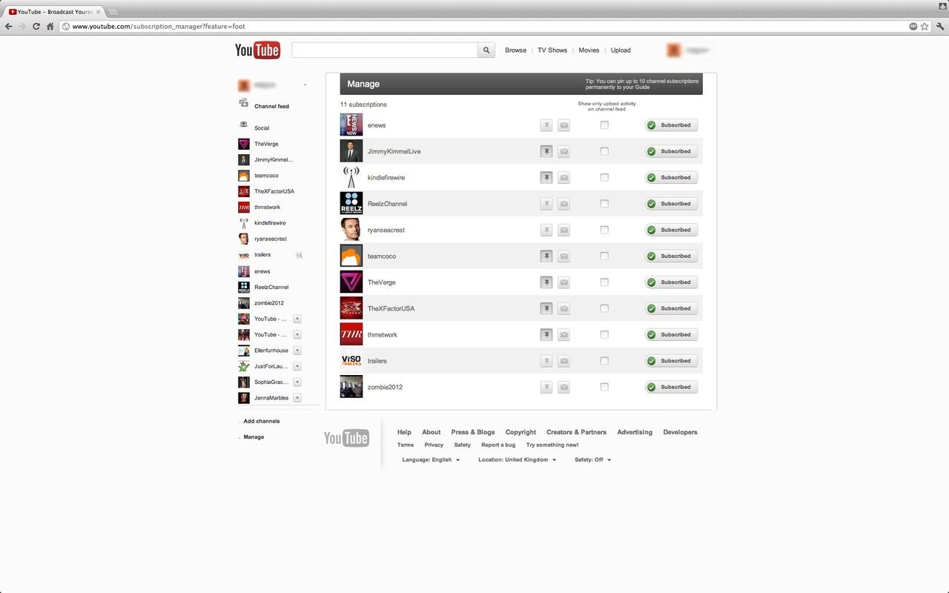Add Ellenfunhouse with the plus icon

[x=297, y=351]
